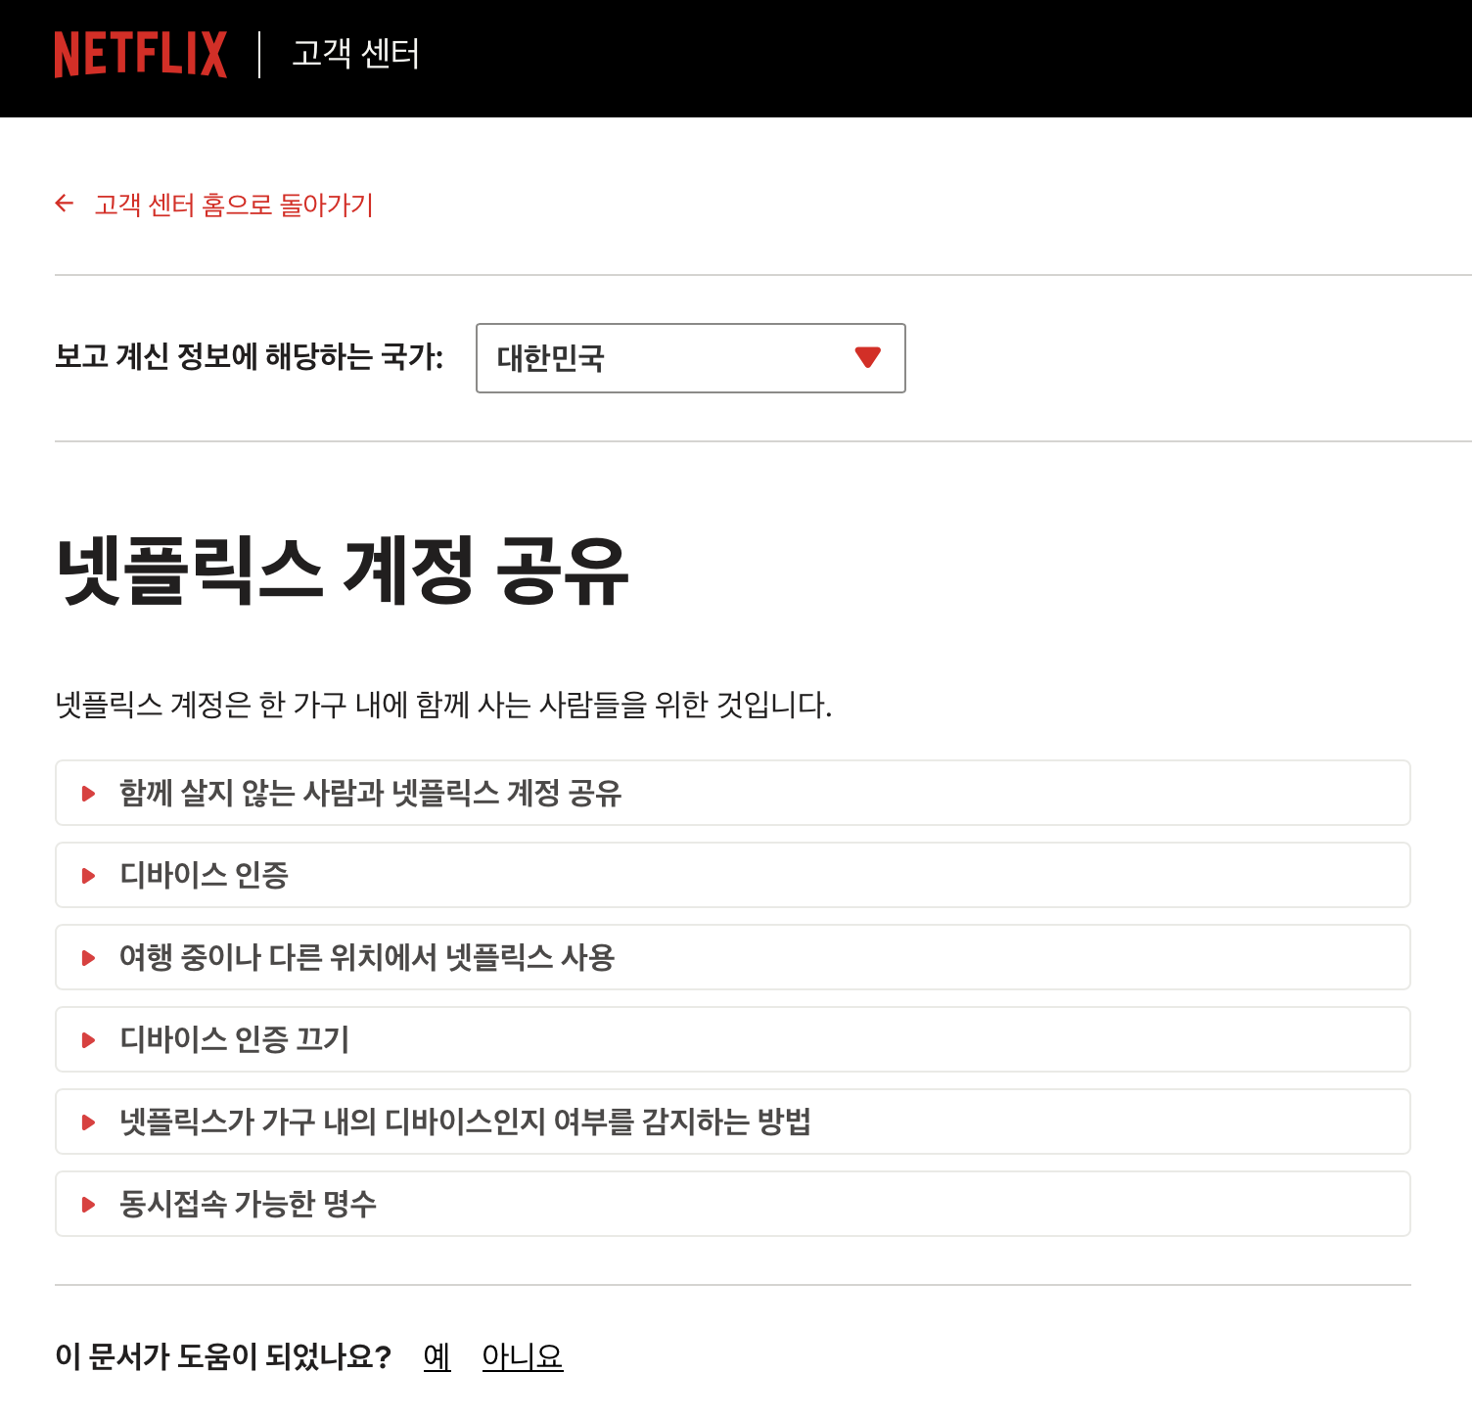Click the back arrow icon

pos(65,204)
